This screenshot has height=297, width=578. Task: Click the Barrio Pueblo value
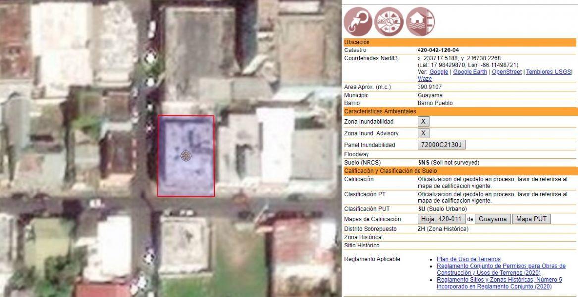click(x=435, y=103)
